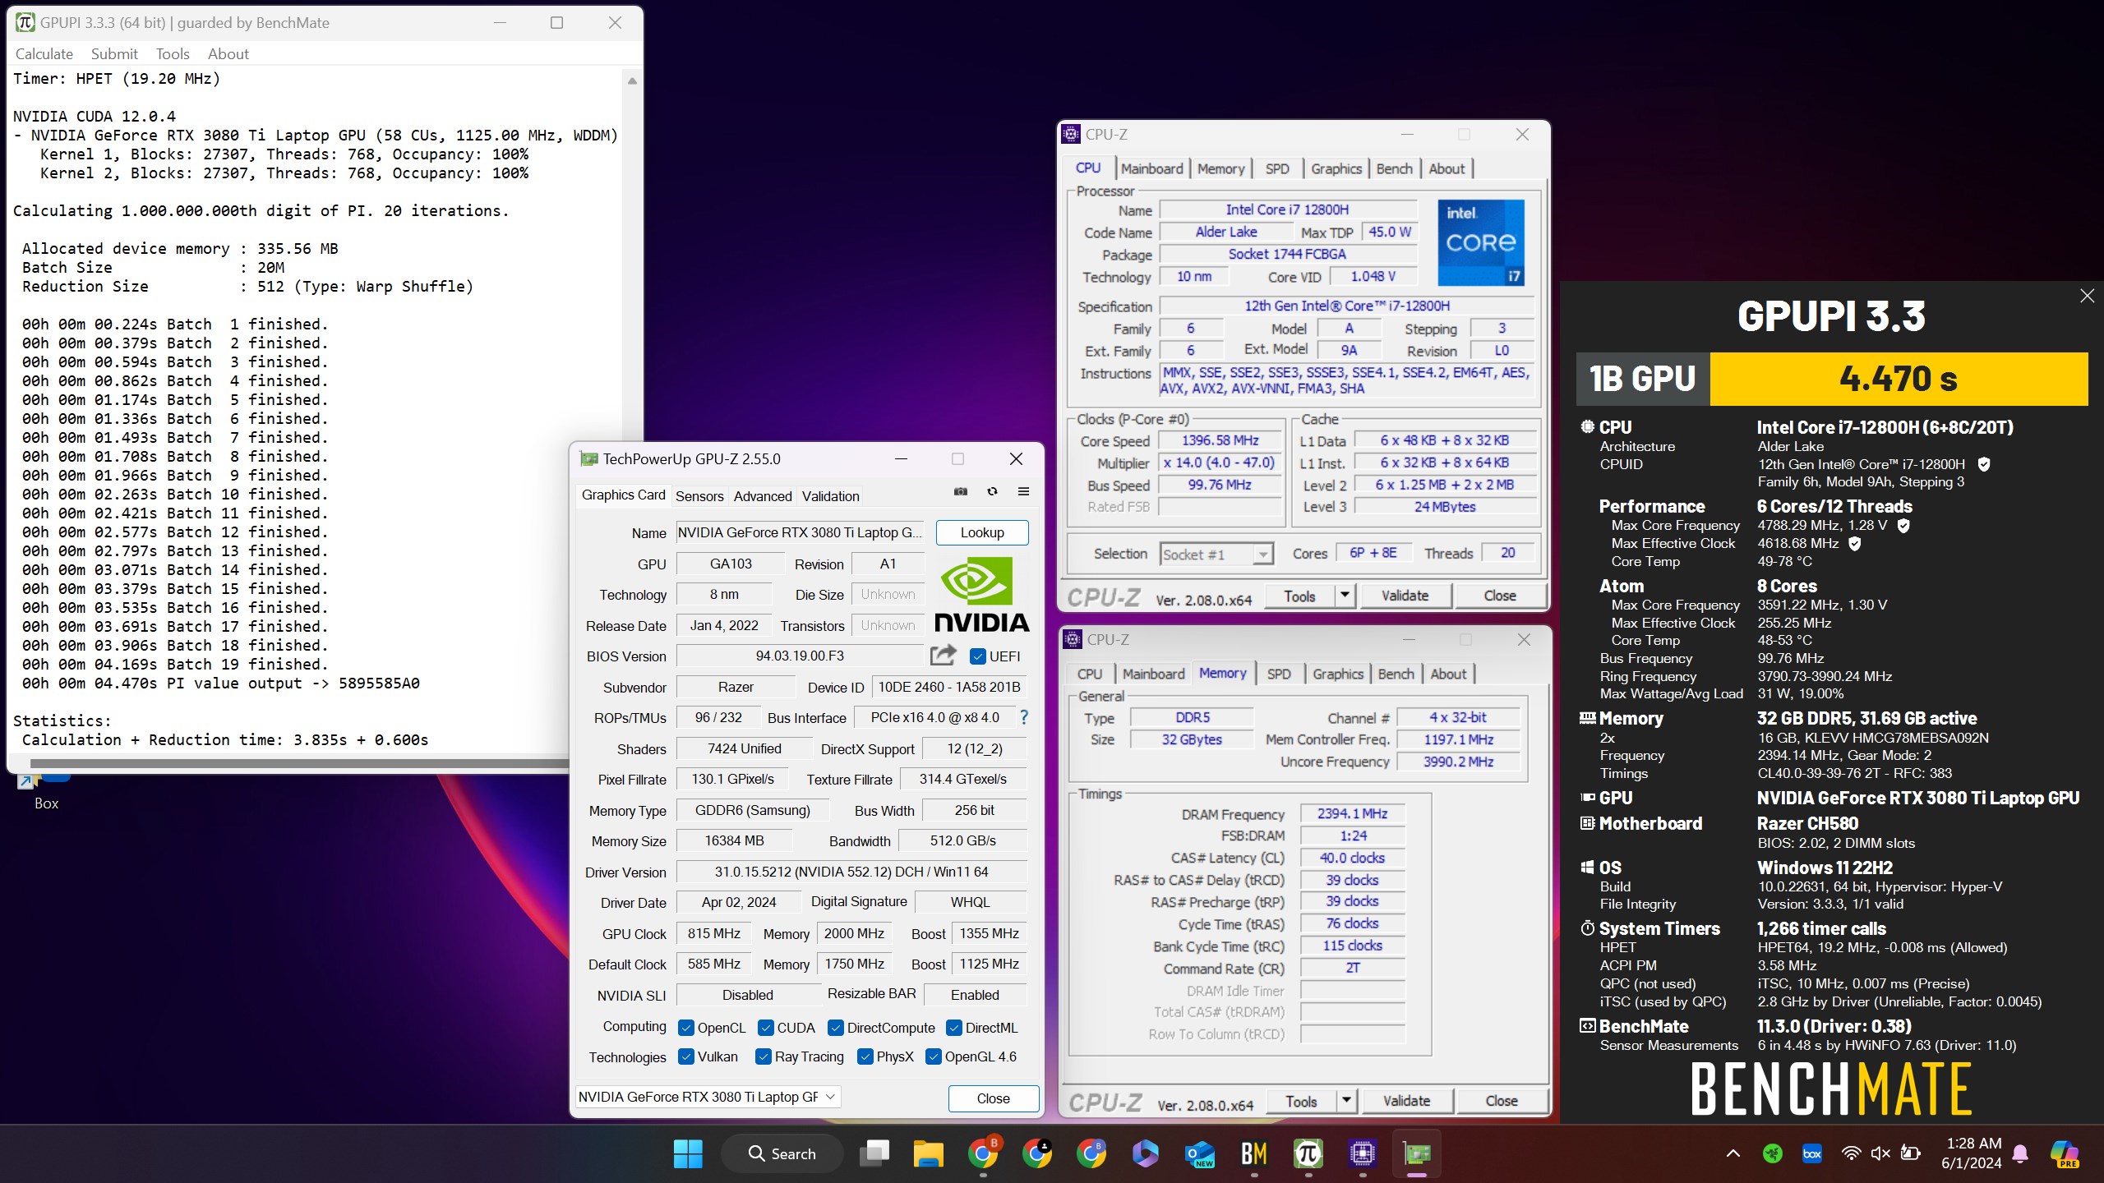The width and height of the screenshot is (2104, 1183).
Task: Open the notification bell icon
Action: pos(2020,1153)
